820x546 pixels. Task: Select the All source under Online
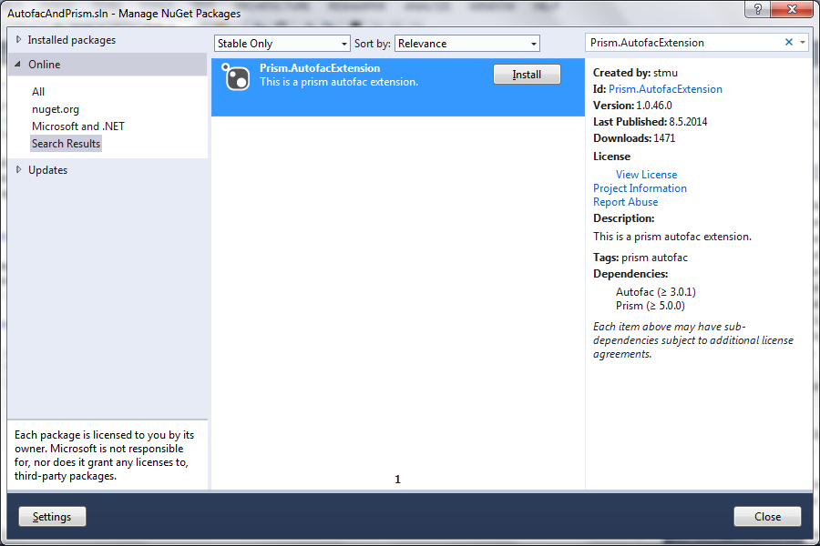point(38,91)
